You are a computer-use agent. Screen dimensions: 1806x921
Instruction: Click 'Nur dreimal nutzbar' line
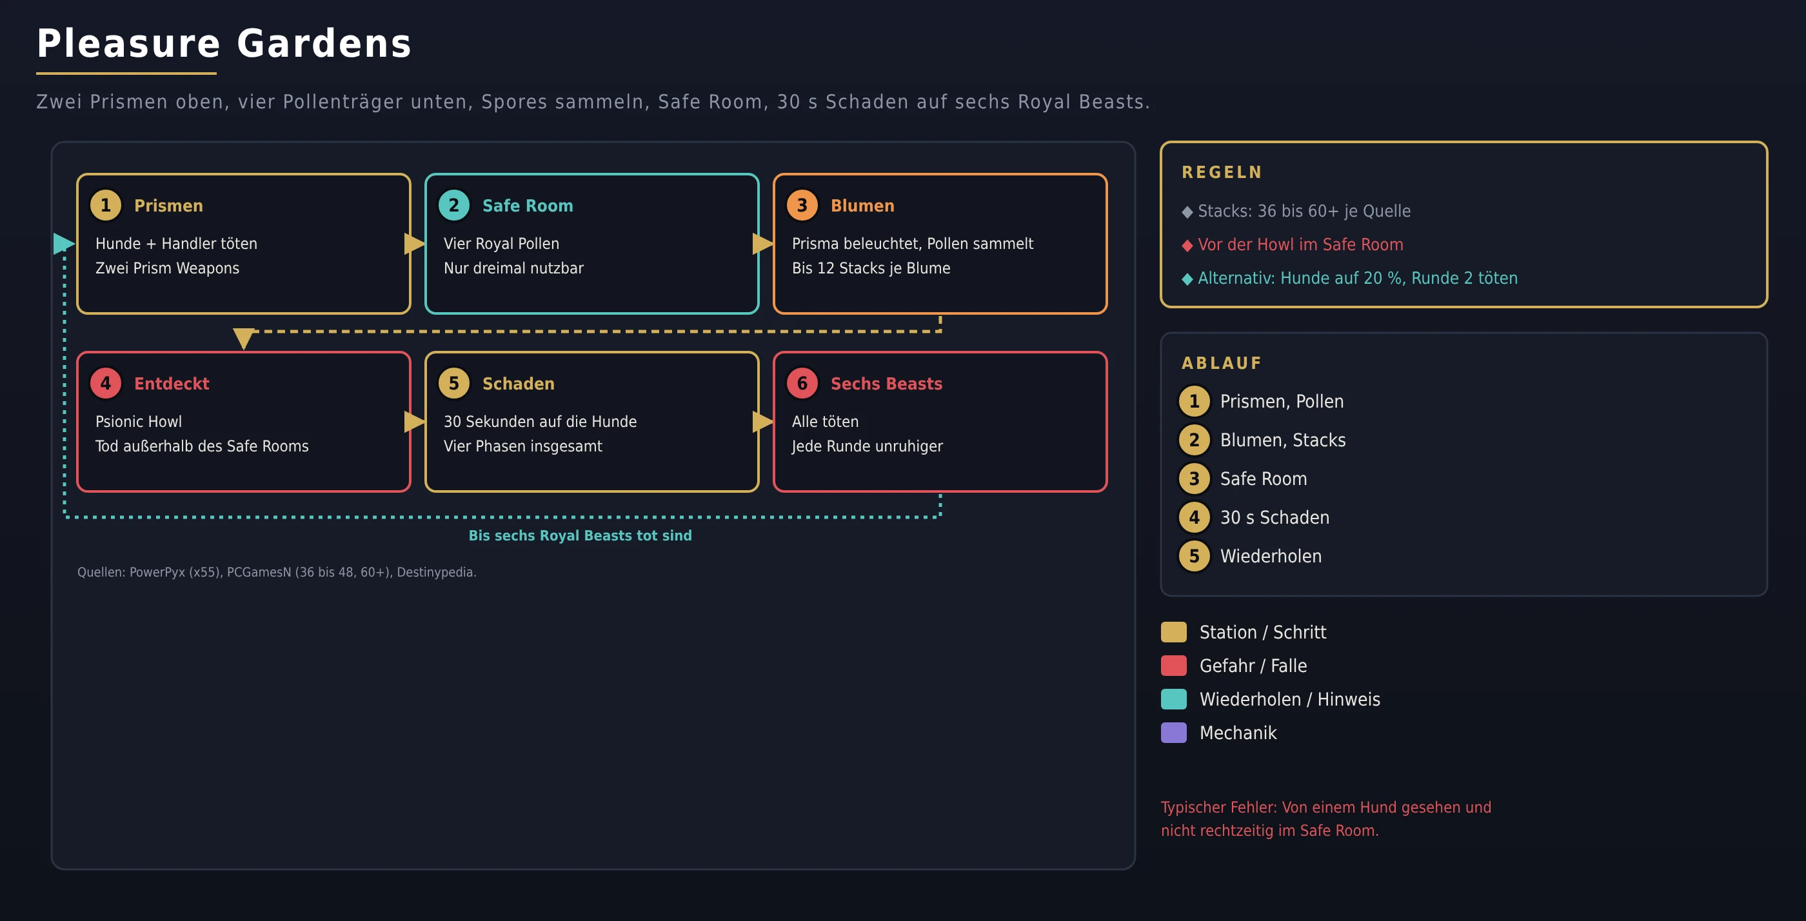pos(513,268)
